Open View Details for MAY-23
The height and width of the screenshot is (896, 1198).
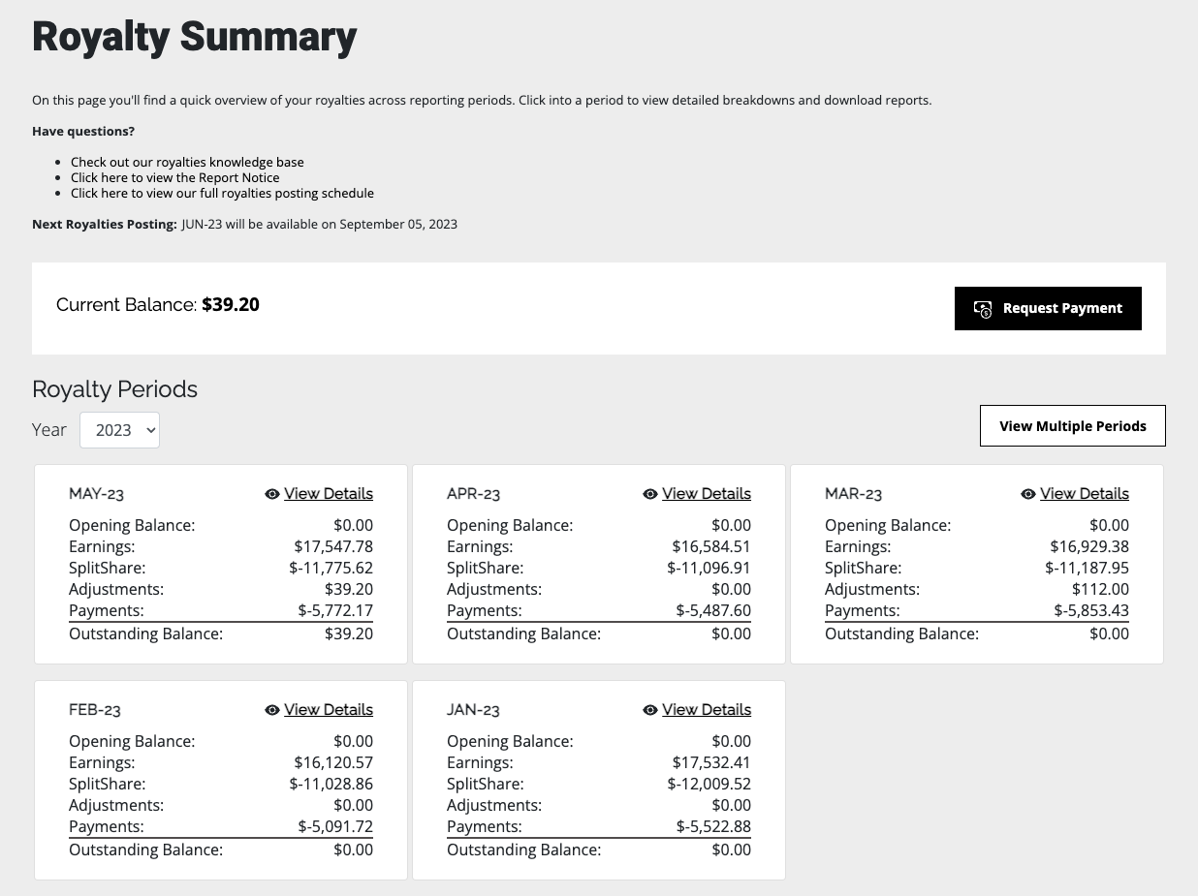[x=329, y=494]
